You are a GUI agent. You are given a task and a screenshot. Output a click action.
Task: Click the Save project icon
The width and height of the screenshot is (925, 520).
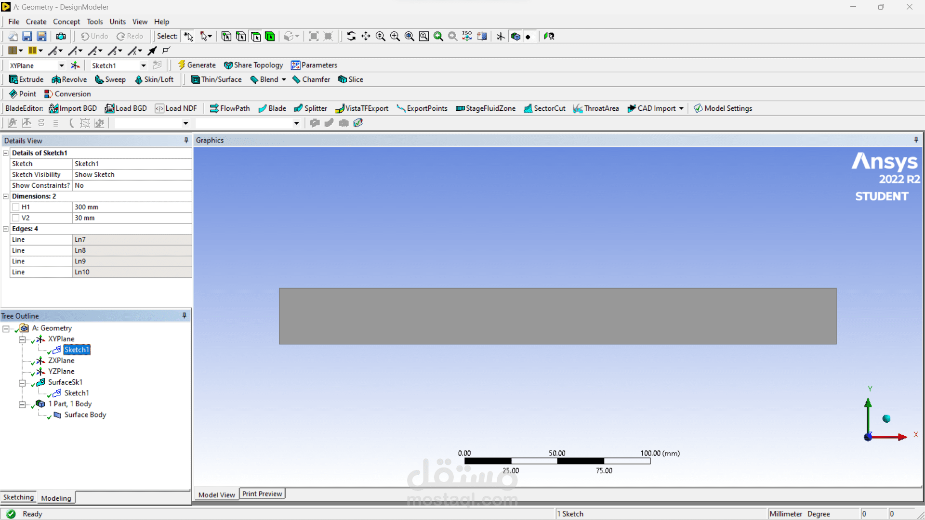click(x=27, y=36)
